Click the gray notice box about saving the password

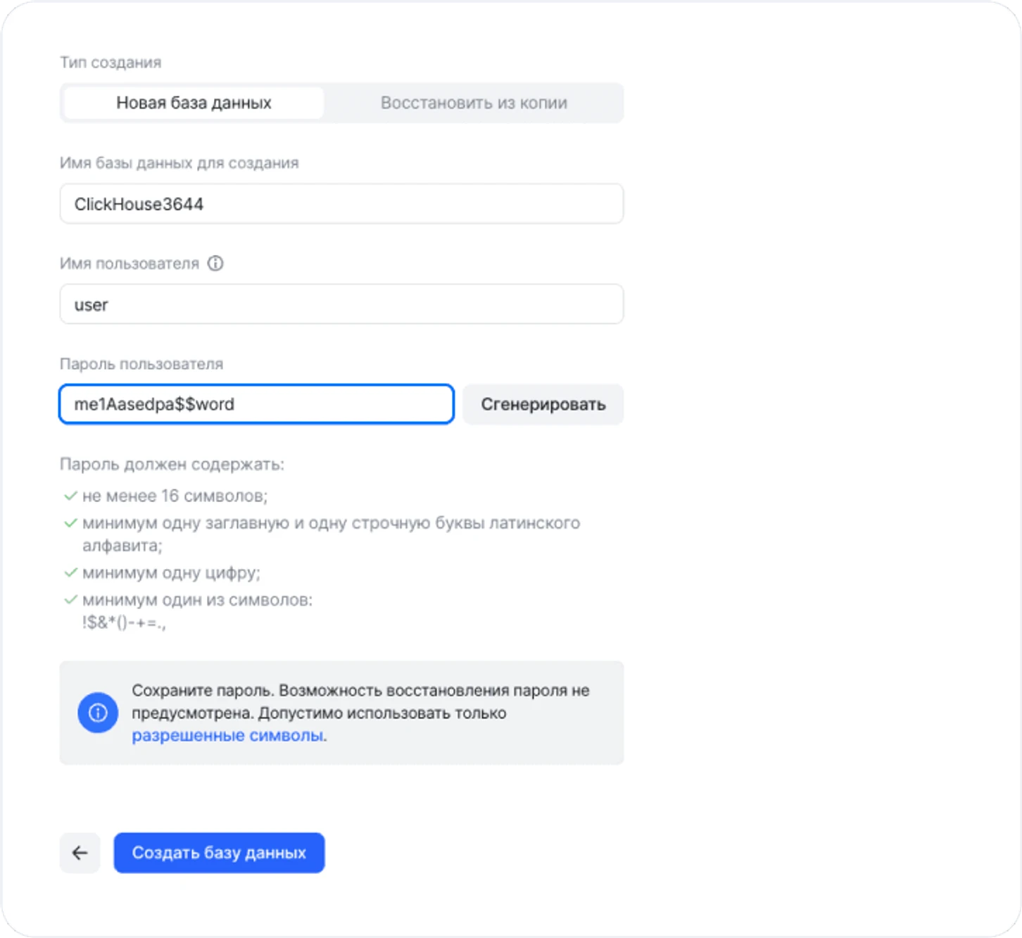pos(341,712)
